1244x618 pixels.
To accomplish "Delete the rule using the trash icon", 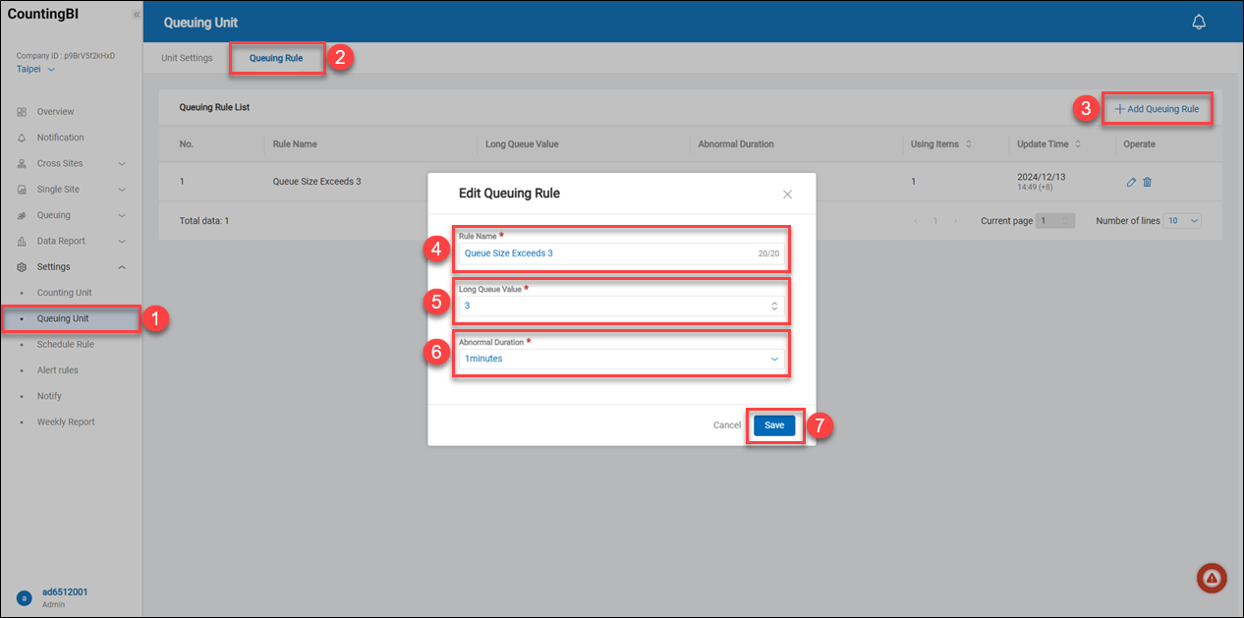I will pyautogui.click(x=1148, y=182).
